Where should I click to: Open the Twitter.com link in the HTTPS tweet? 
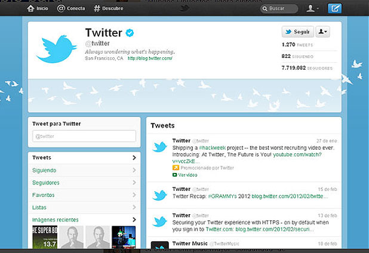click(x=220, y=229)
